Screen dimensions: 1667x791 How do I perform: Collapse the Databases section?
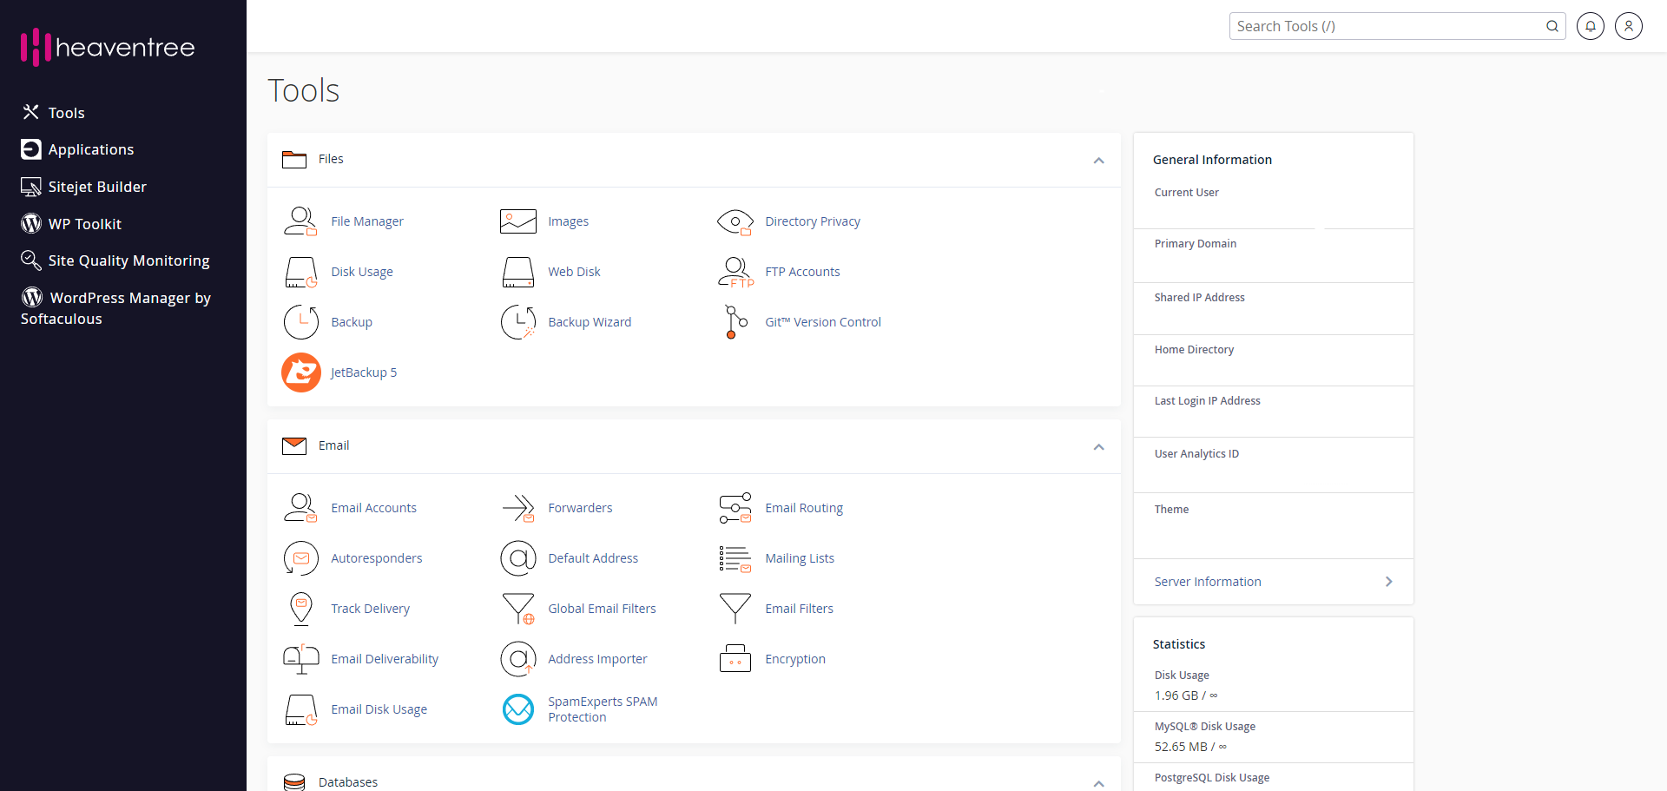coord(1098,783)
